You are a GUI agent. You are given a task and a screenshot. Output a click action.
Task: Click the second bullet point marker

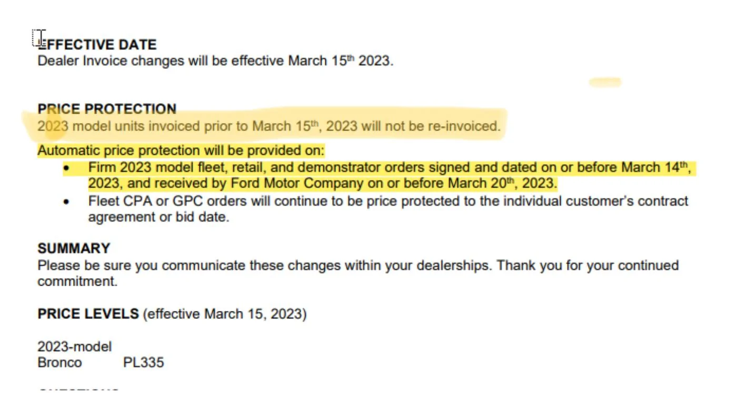coord(66,202)
